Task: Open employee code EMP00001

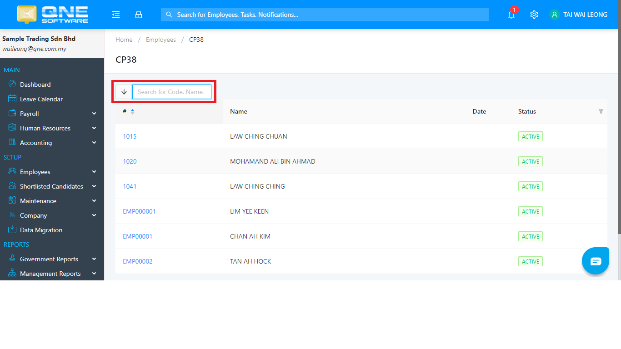Action: (x=138, y=236)
